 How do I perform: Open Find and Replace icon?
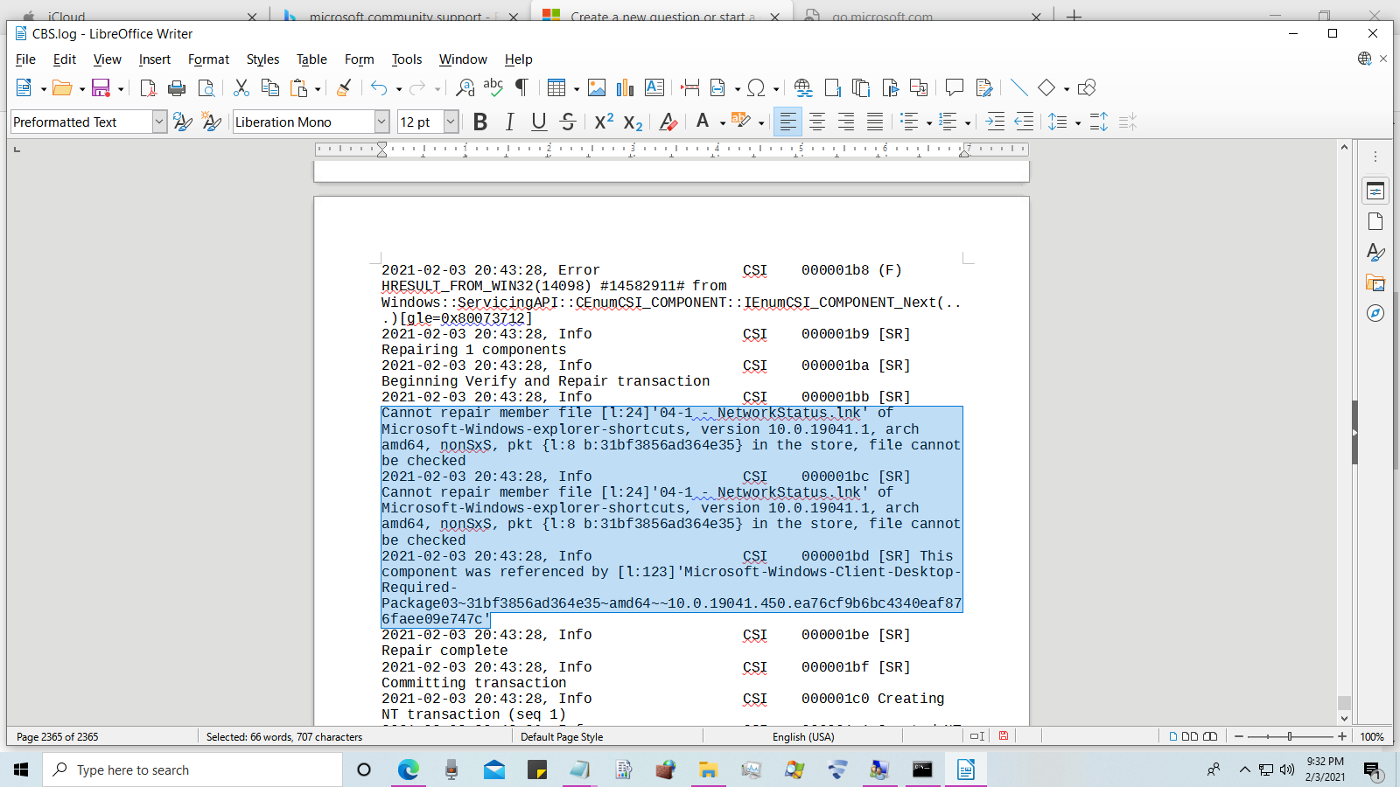(x=465, y=87)
